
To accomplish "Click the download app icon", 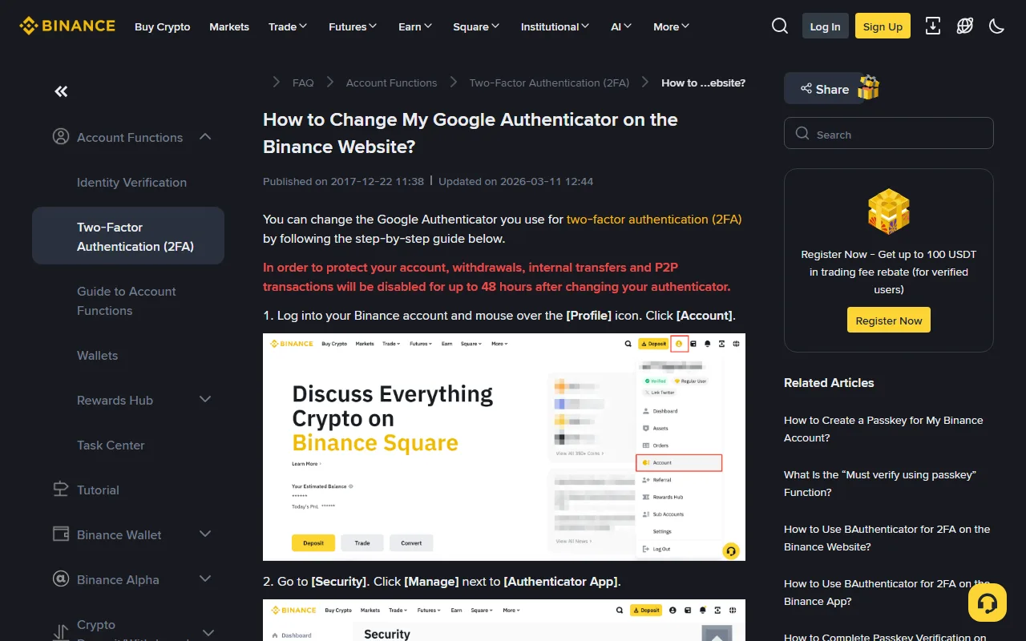I will 933,26.
